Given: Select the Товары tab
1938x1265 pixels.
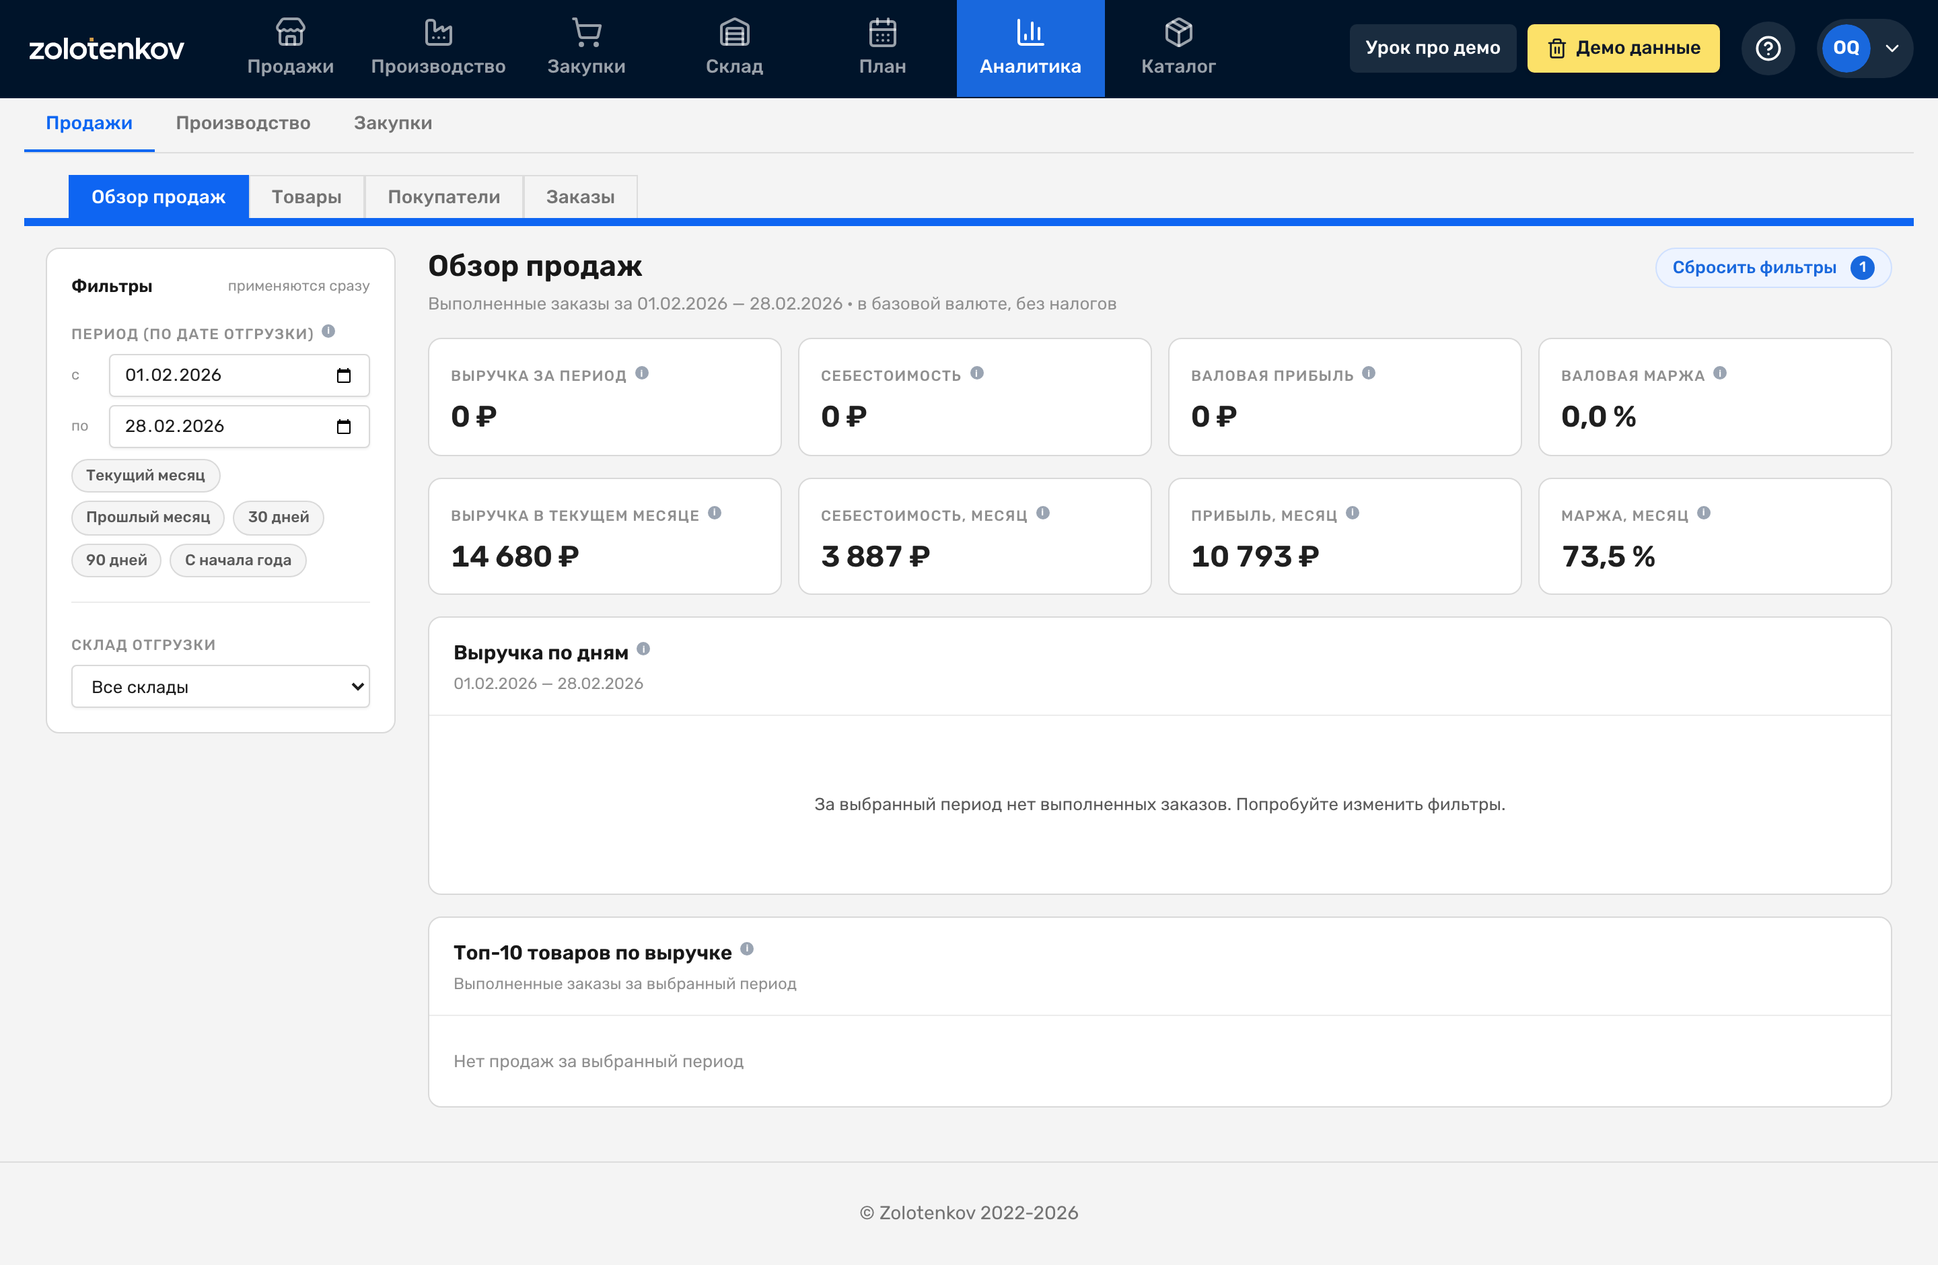Looking at the screenshot, I should point(306,196).
